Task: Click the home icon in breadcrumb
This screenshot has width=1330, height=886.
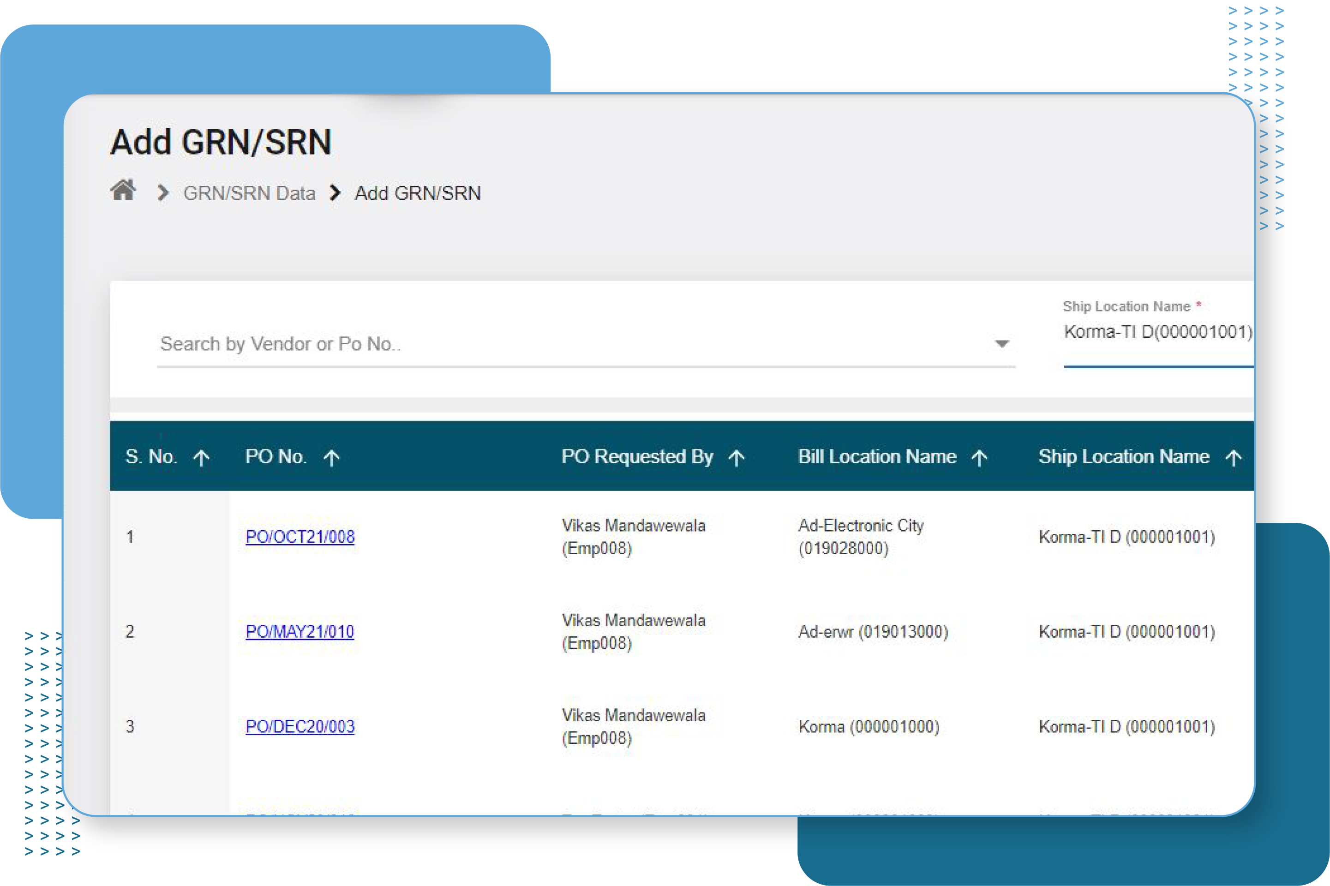Action: (x=123, y=191)
